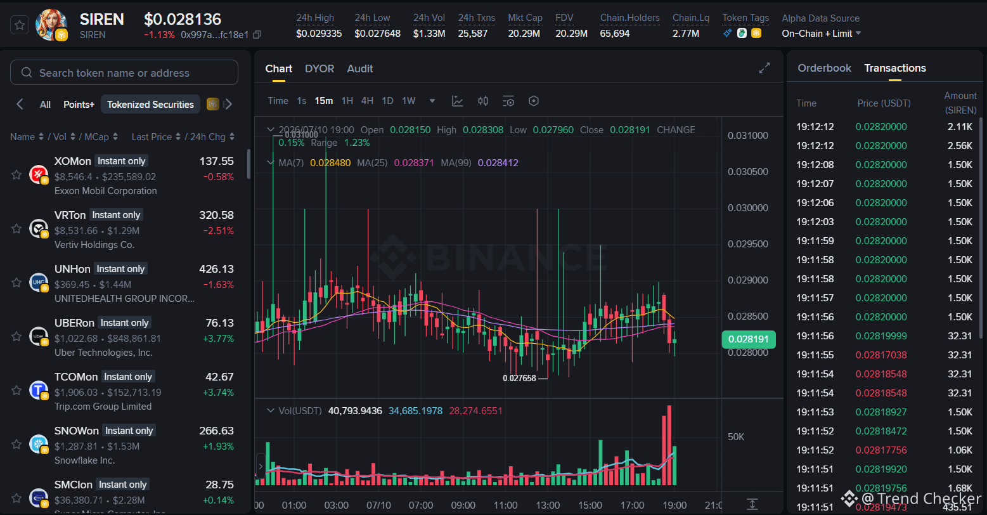Select Exxon Mobil Corporation row name
This screenshot has width=987, height=515.
click(105, 191)
